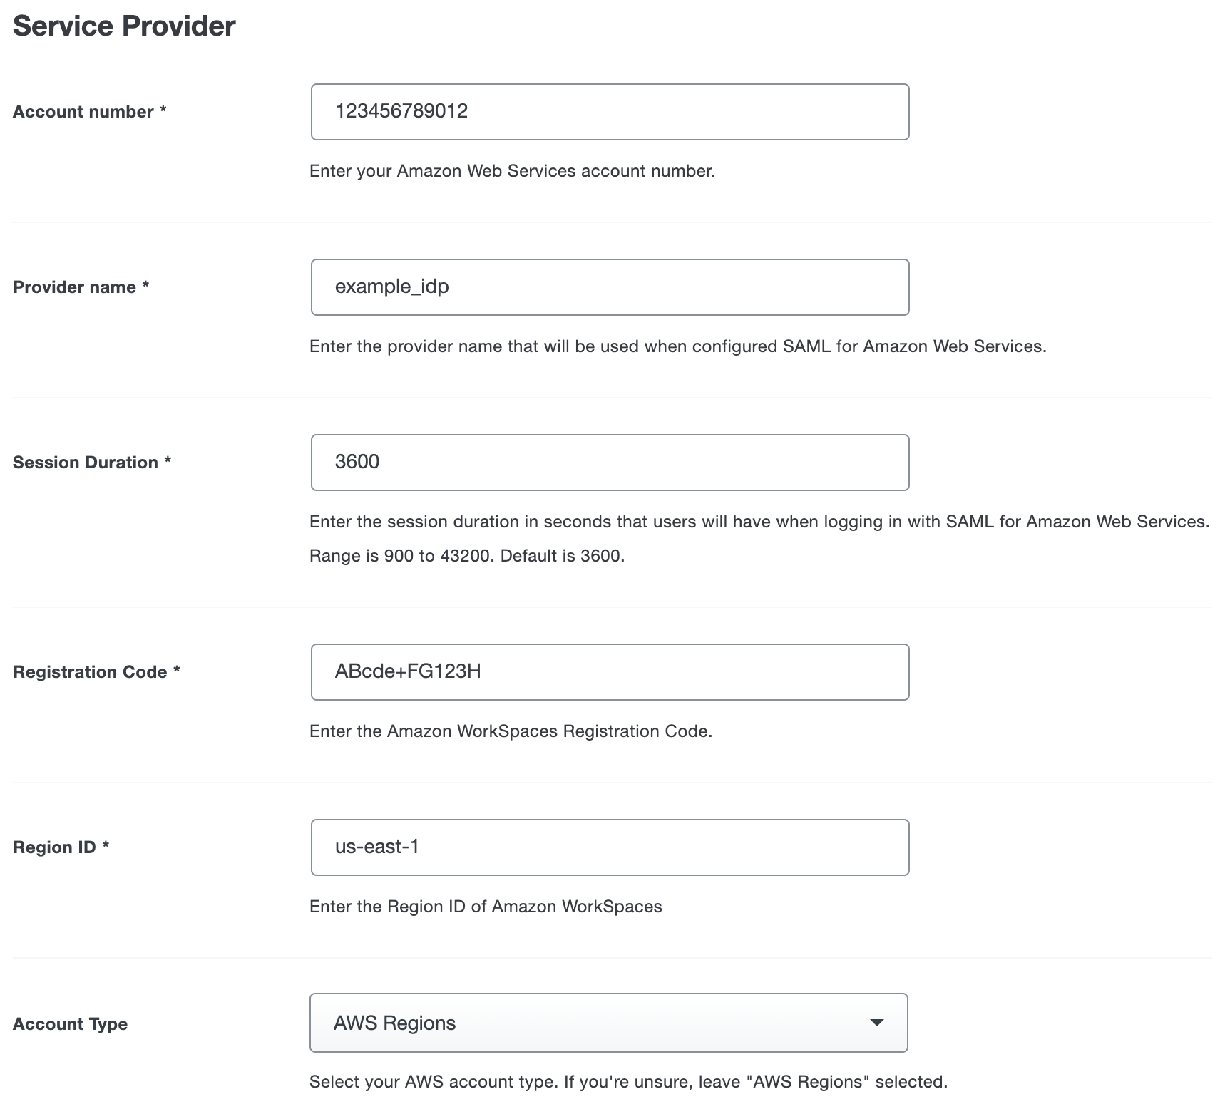Click the example_idp text in Provider name
Image resolution: width=1225 pixels, height=1109 pixels.
[391, 287]
